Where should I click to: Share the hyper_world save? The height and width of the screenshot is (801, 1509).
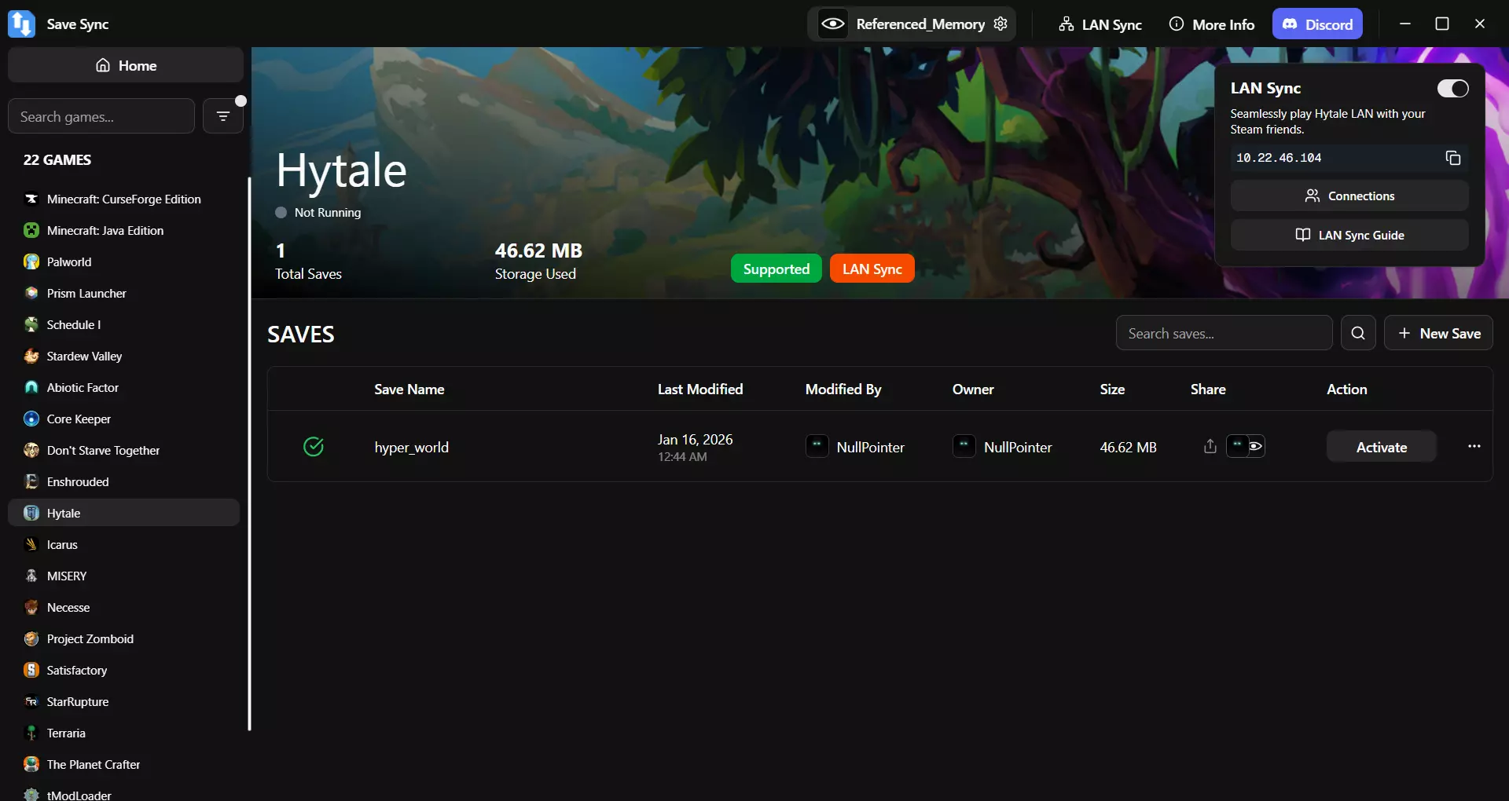1210,446
